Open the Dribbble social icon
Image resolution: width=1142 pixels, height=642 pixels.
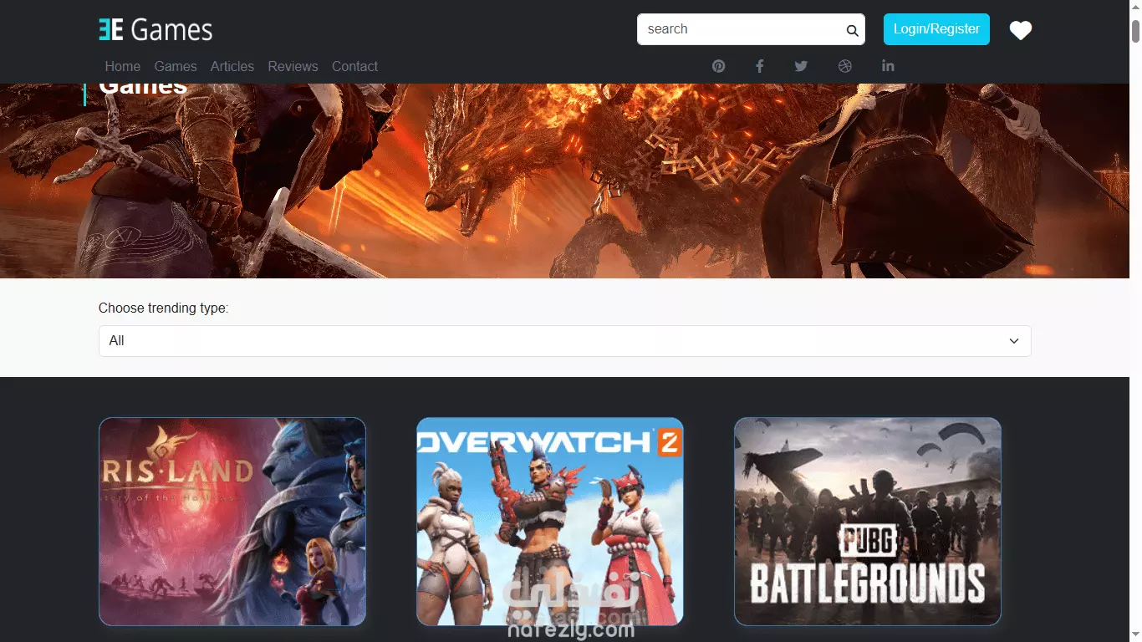pos(845,66)
